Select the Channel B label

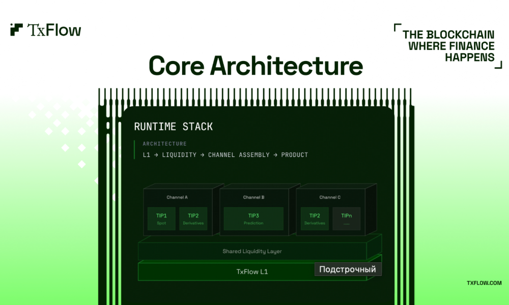tap(253, 197)
